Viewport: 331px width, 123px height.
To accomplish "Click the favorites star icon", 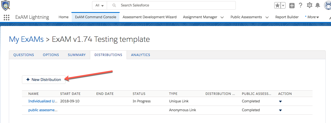I will [x=277, y=5].
